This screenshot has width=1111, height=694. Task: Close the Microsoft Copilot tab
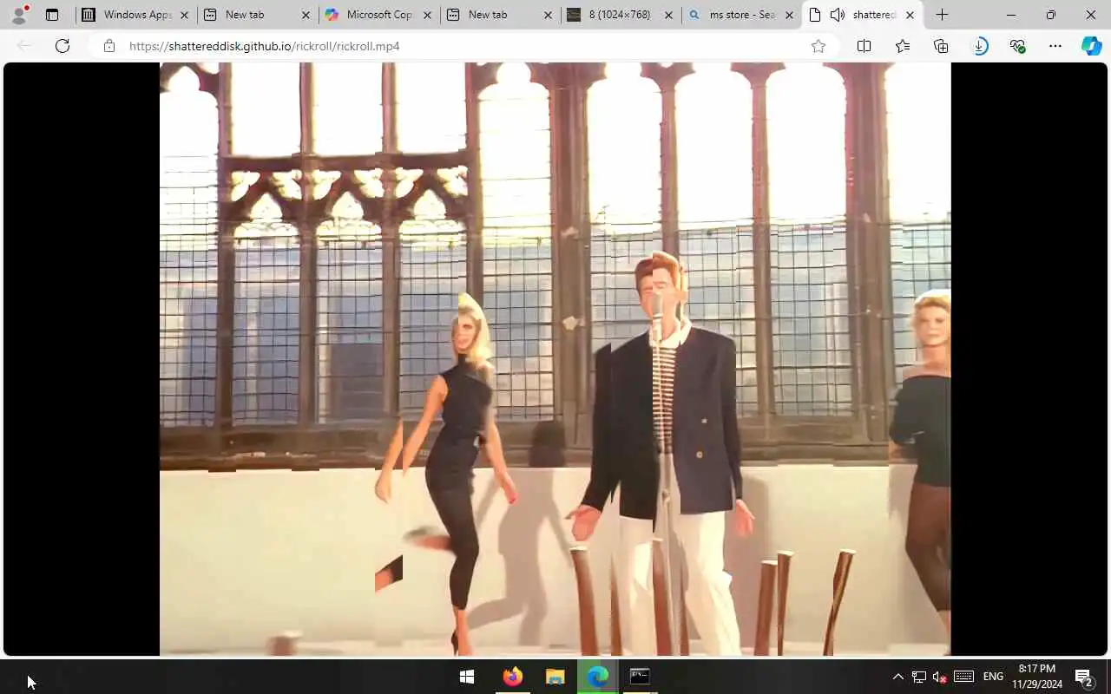[427, 15]
